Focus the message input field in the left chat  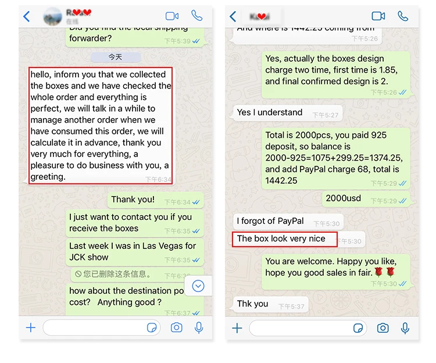[x=102, y=328]
